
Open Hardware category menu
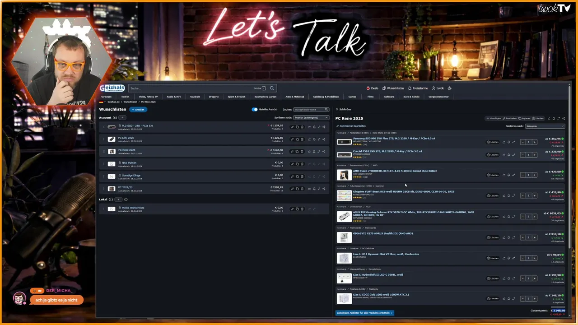(106, 97)
